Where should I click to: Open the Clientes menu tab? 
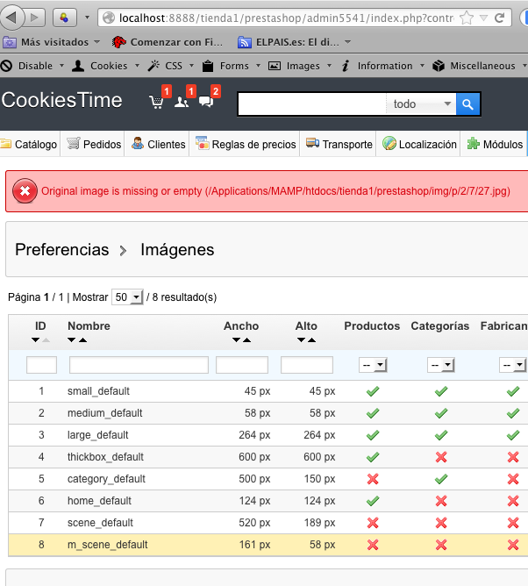click(x=158, y=144)
